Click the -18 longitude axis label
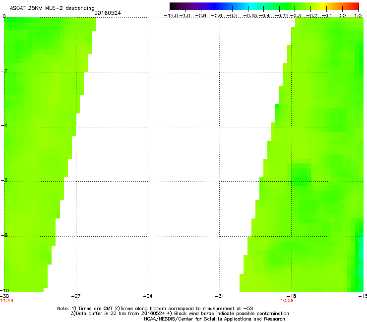Screen dimensions: 367x322 pyautogui.click(x=292, y=296)
